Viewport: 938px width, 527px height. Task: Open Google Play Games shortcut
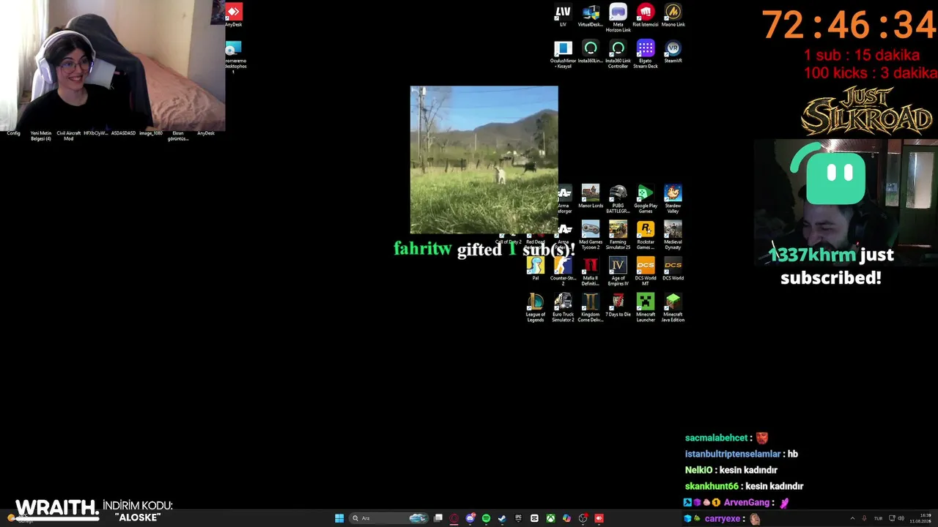point(646,198)
